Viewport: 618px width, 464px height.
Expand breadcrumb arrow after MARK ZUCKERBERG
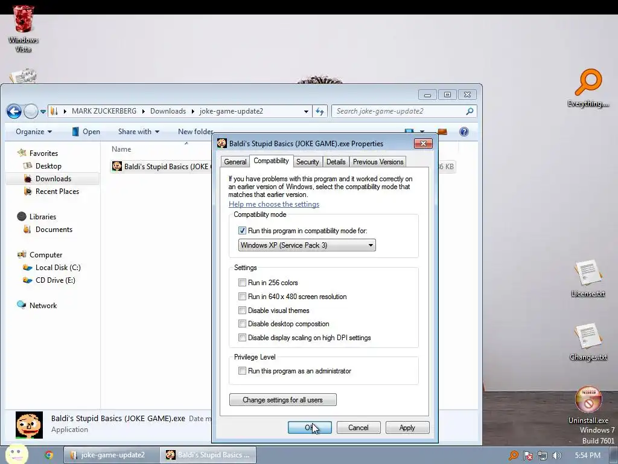click(x=143, y=112)
